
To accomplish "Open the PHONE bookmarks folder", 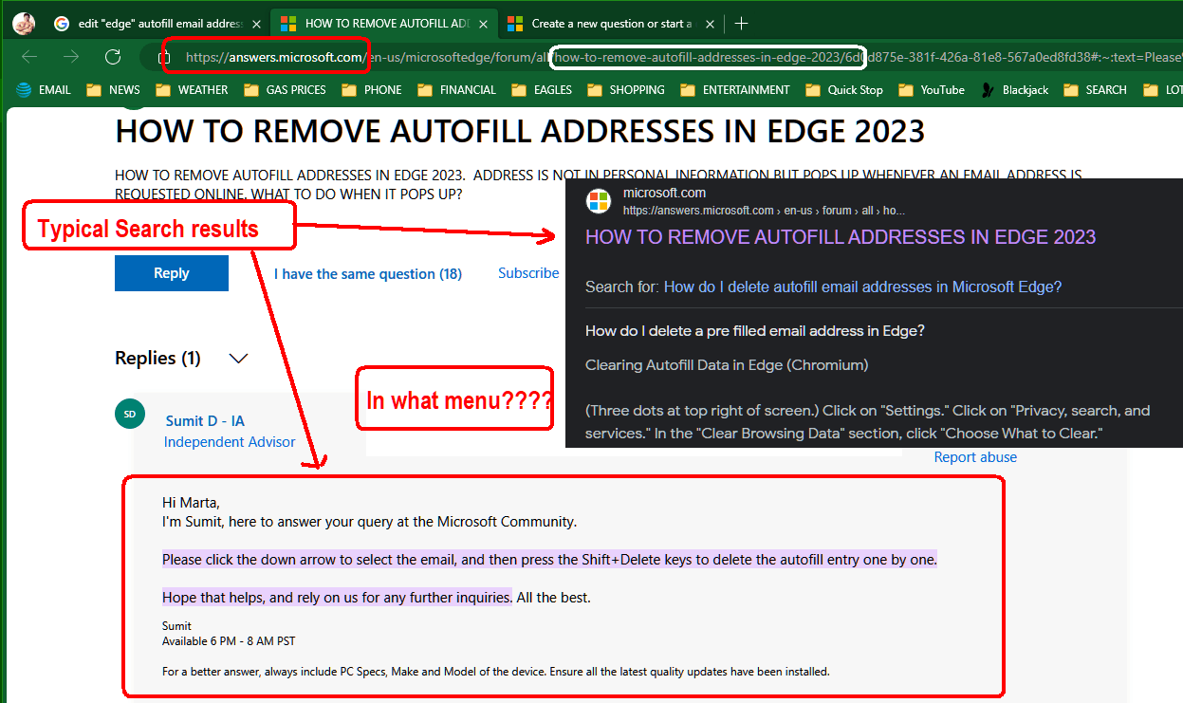I will click(372, 90).
